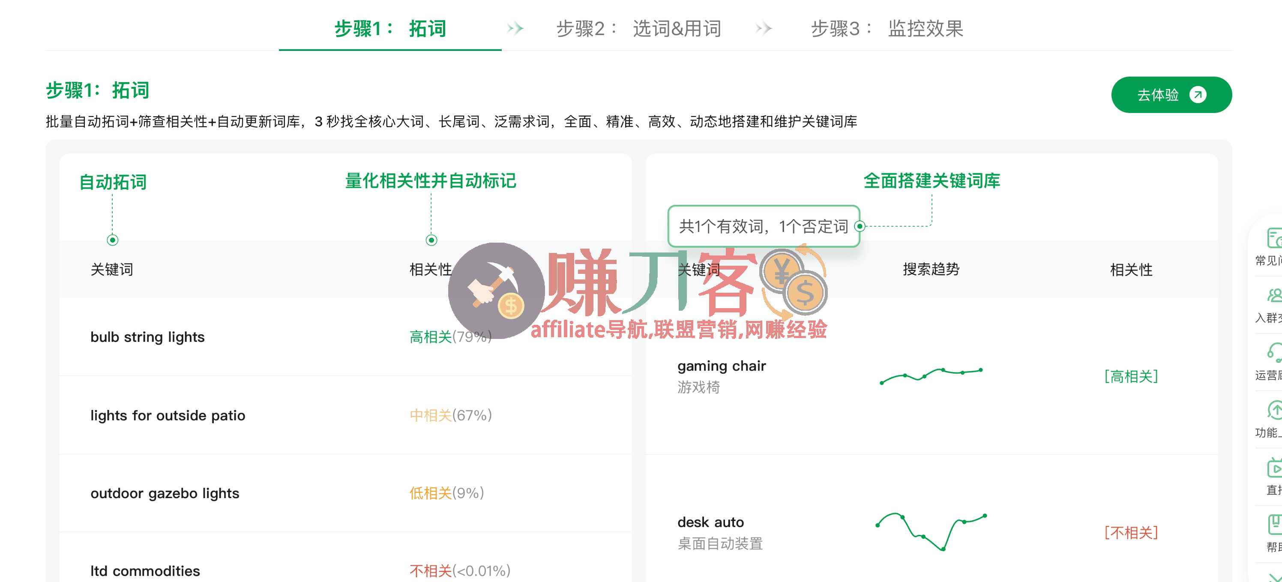This screenshot has width=1282, height=582.
Task: Click the 自动拓词 heading label
Action: (113, 182)
